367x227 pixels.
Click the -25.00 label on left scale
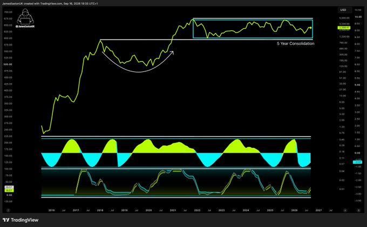coord(8,202)
